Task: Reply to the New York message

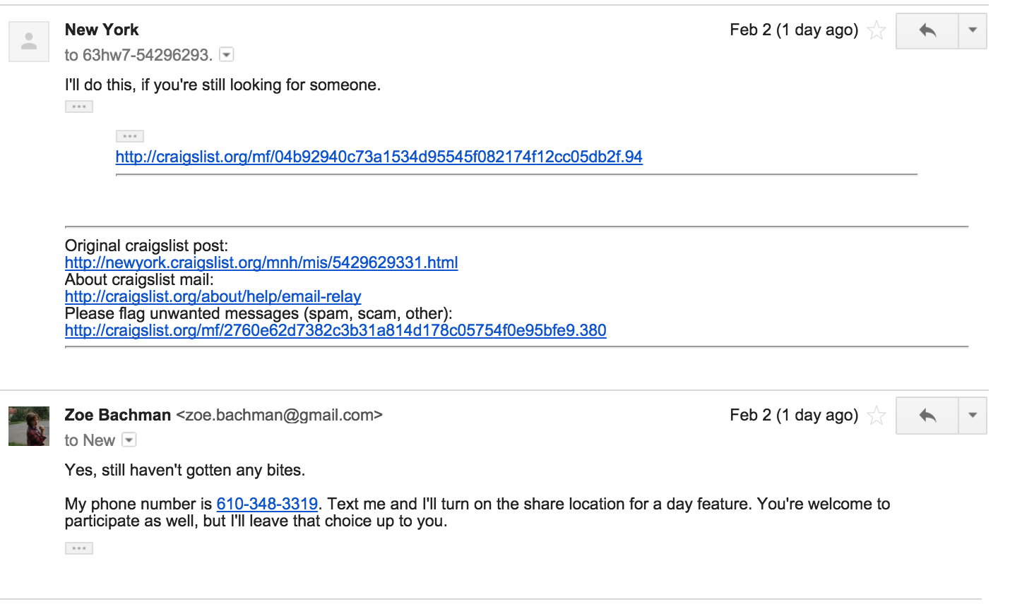Action: click(x=927, y=31)
